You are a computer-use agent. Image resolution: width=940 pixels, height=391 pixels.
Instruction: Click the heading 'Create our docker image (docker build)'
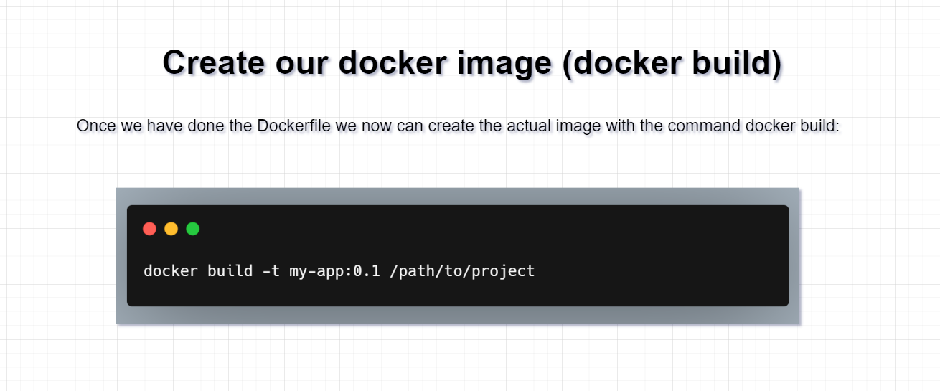tap(471, 63)
